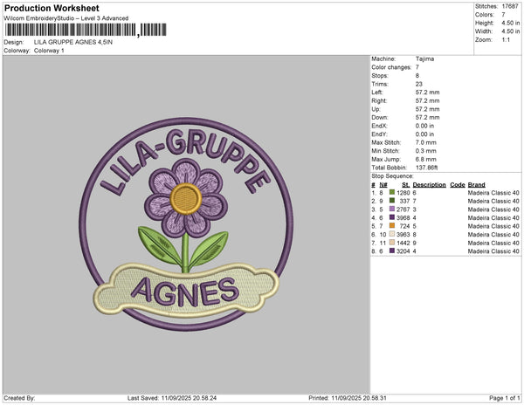Select the light purple swatch beside 2767

point(392,209)
